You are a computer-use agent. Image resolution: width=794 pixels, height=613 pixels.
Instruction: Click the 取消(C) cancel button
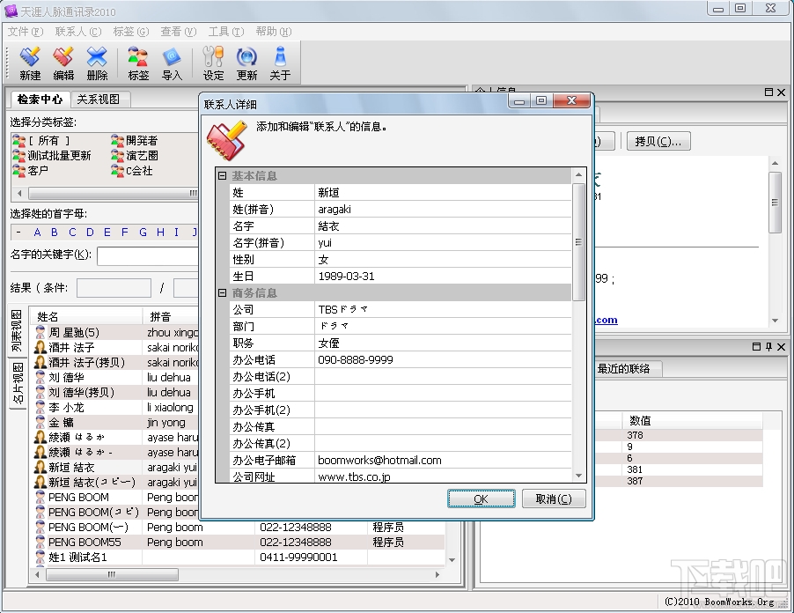click(554, 499)
